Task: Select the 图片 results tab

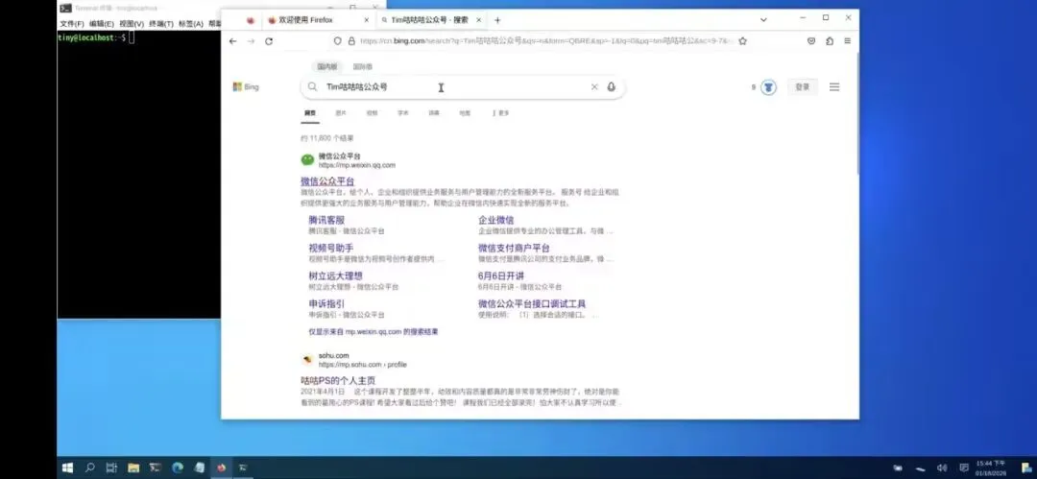Action: point(341,113)
